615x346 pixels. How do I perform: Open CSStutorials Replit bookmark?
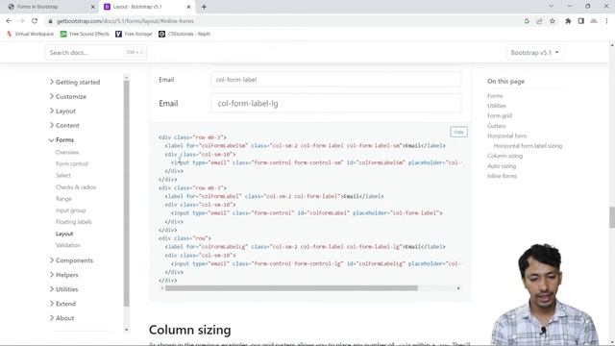pos(184,35)
